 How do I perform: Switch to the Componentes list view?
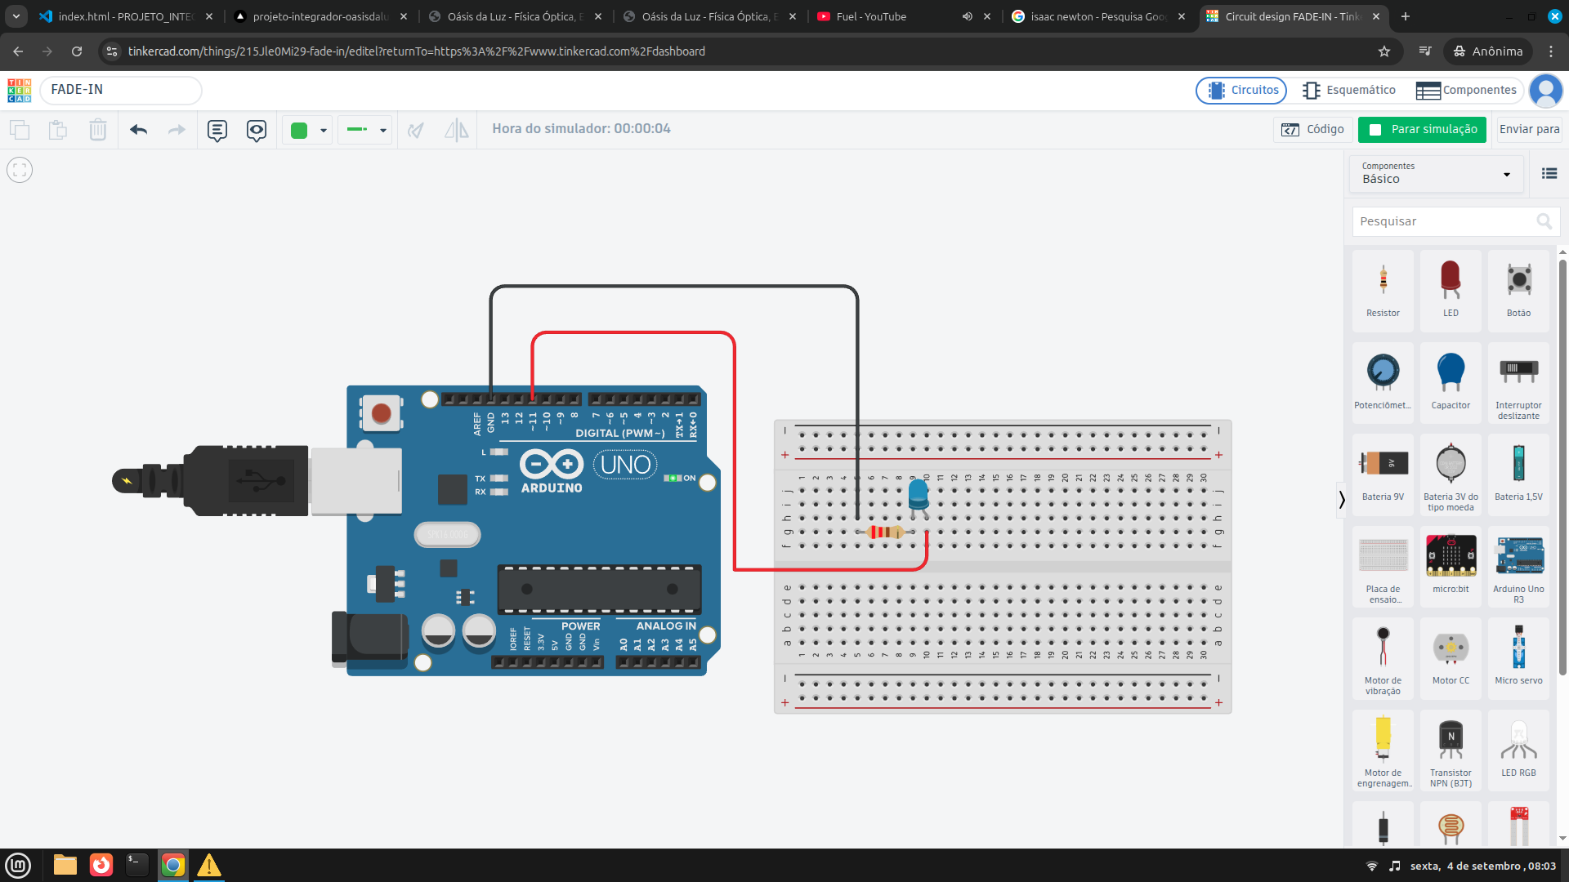click(x=1466, y=90)
